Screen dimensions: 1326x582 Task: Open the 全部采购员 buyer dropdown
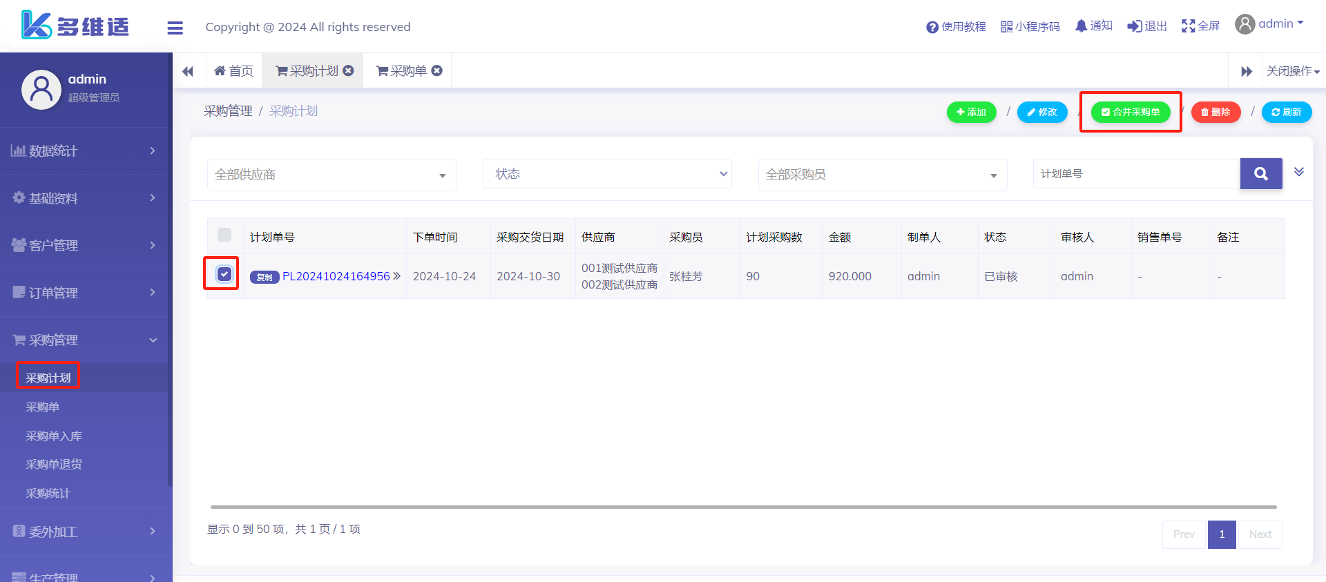[882, 175]
